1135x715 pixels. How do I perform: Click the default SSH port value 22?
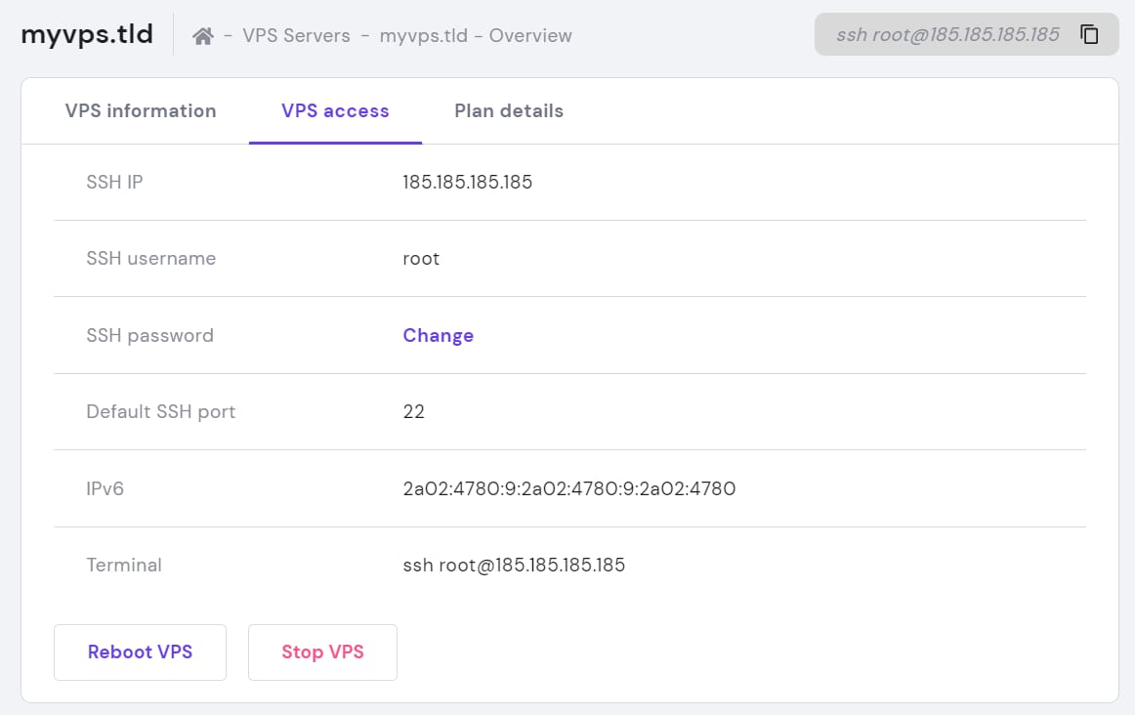pos(413,411)
